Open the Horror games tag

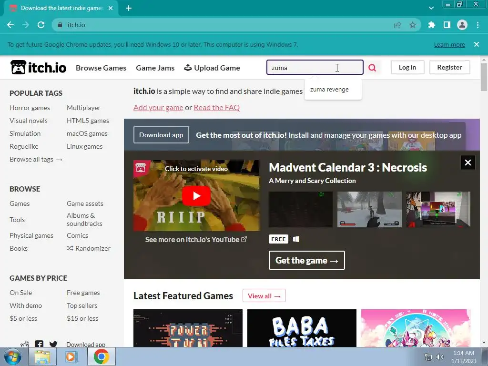pos(30,108)
